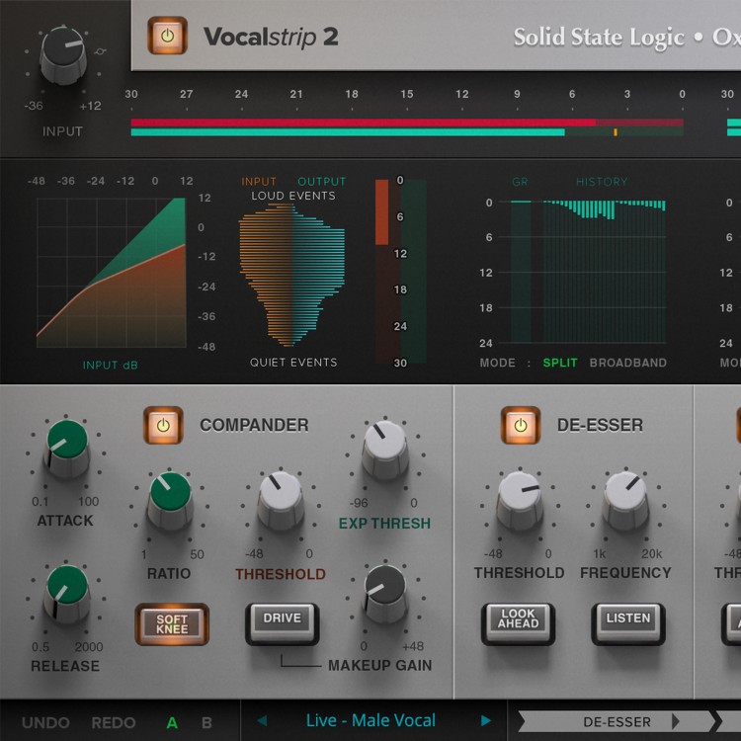Viewport: 741px width, 741px height.
Task: Select Broadband mode for de-esser
Action: [x=628, y=363]
